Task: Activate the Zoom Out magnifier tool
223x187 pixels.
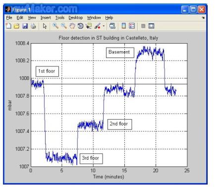Action: [x=64, y=26]
